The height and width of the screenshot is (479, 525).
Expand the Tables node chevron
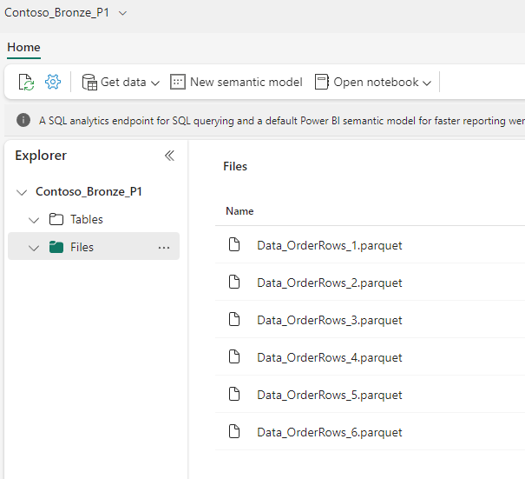click(x=35, y=220)
